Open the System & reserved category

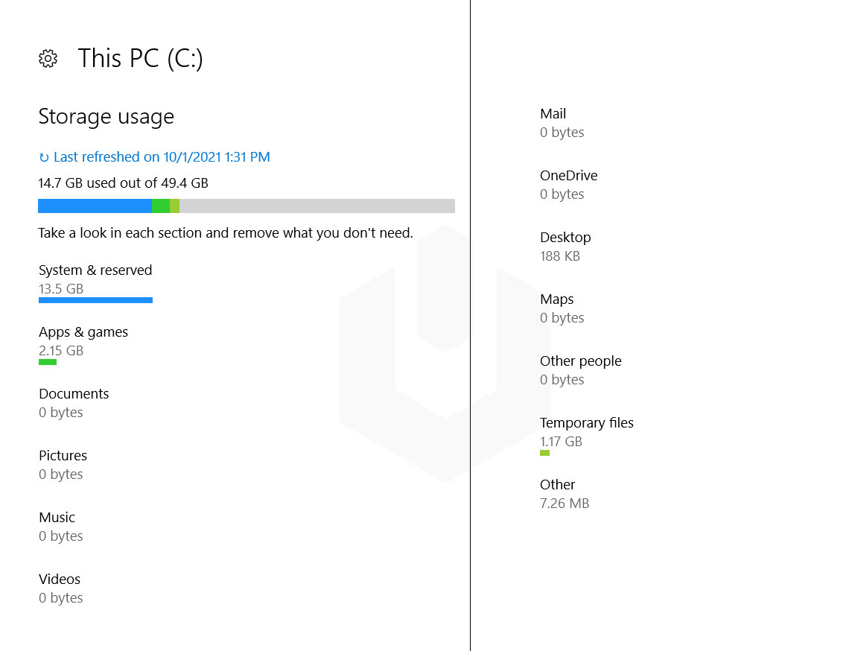coord(95,270)
